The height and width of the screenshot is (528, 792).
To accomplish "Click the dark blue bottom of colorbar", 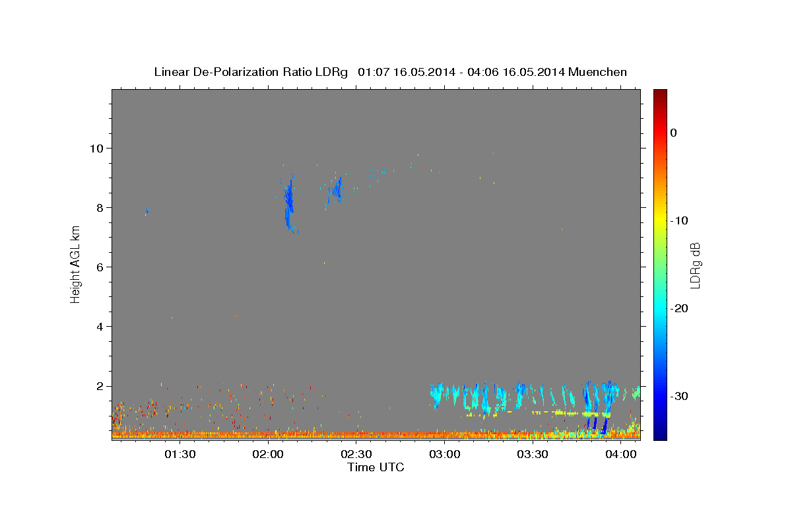I will (x=660, y=434).
